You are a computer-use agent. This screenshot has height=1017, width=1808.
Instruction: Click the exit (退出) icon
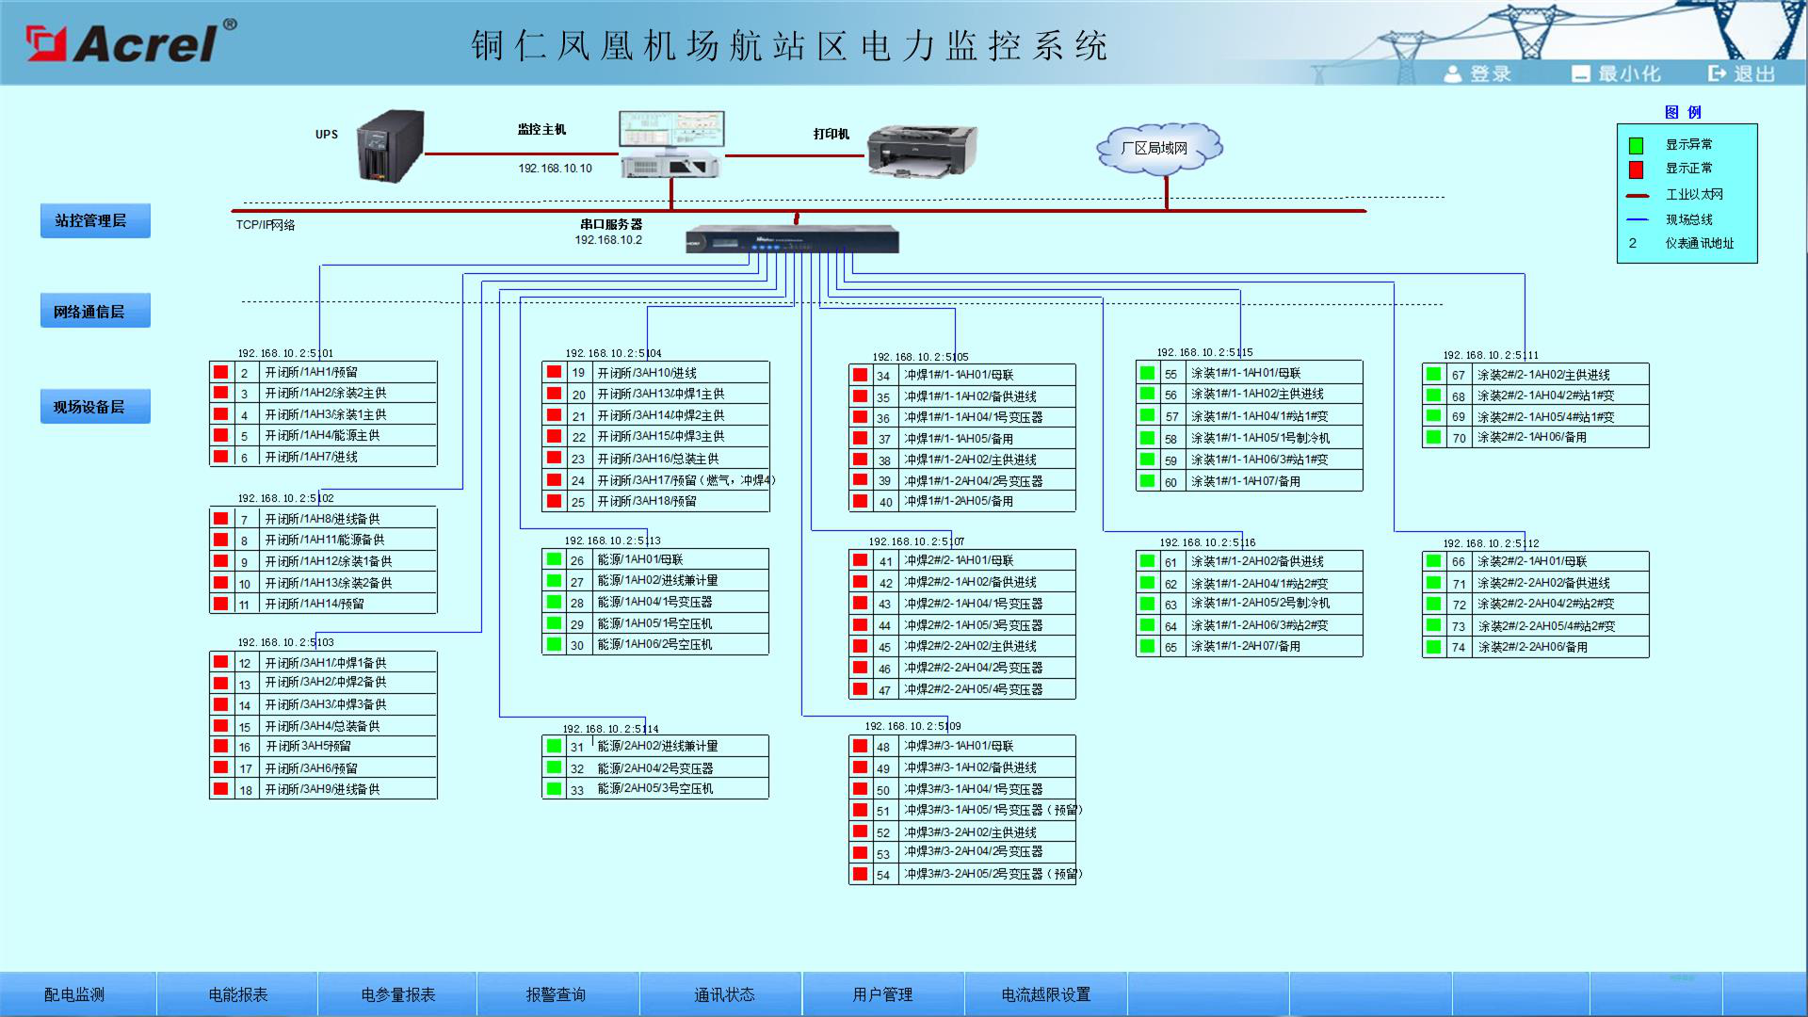coord(1719,73)
